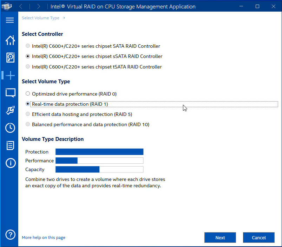Screen dimensions: 282x247
Task: Open the information (i) icon in sidebar
Action: [11, 163]
